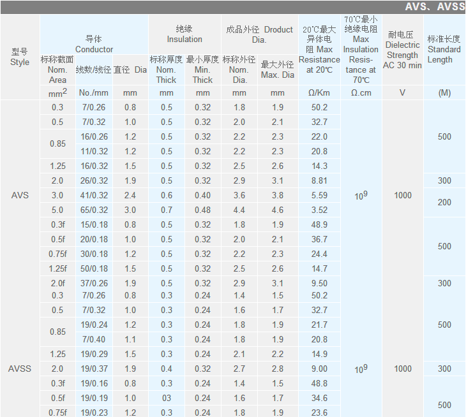Viewport: 466px width, 417px height.
Task: Click the '绝缘 Insulation' group header
Action: 184,34
